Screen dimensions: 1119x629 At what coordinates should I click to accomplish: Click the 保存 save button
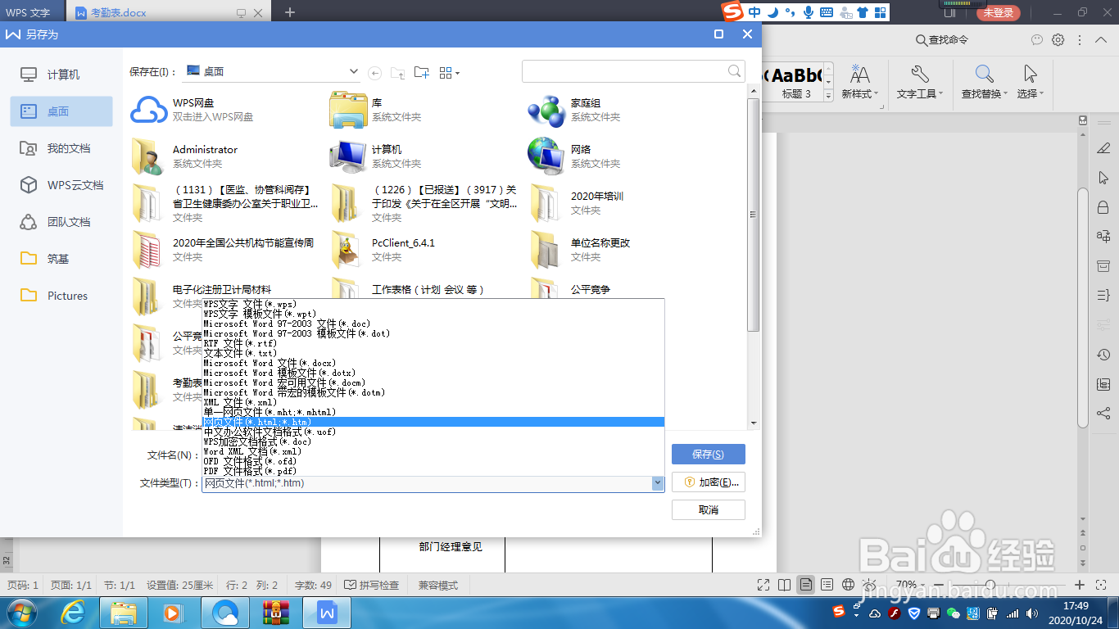pyautogui.click(x=708, y=454)
